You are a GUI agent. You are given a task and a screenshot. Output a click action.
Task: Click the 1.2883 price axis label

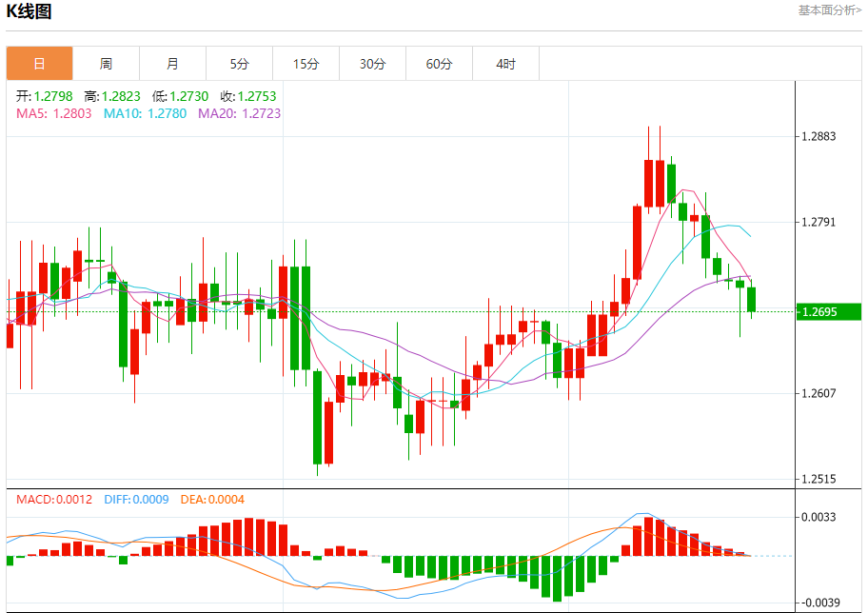click(819, 136)
